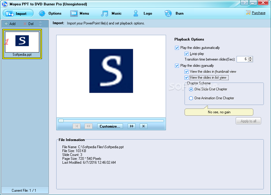This screenshot has height=195, width=271.
Task: Decrease transition time with down arrow
Action: (x=250, y=61)
